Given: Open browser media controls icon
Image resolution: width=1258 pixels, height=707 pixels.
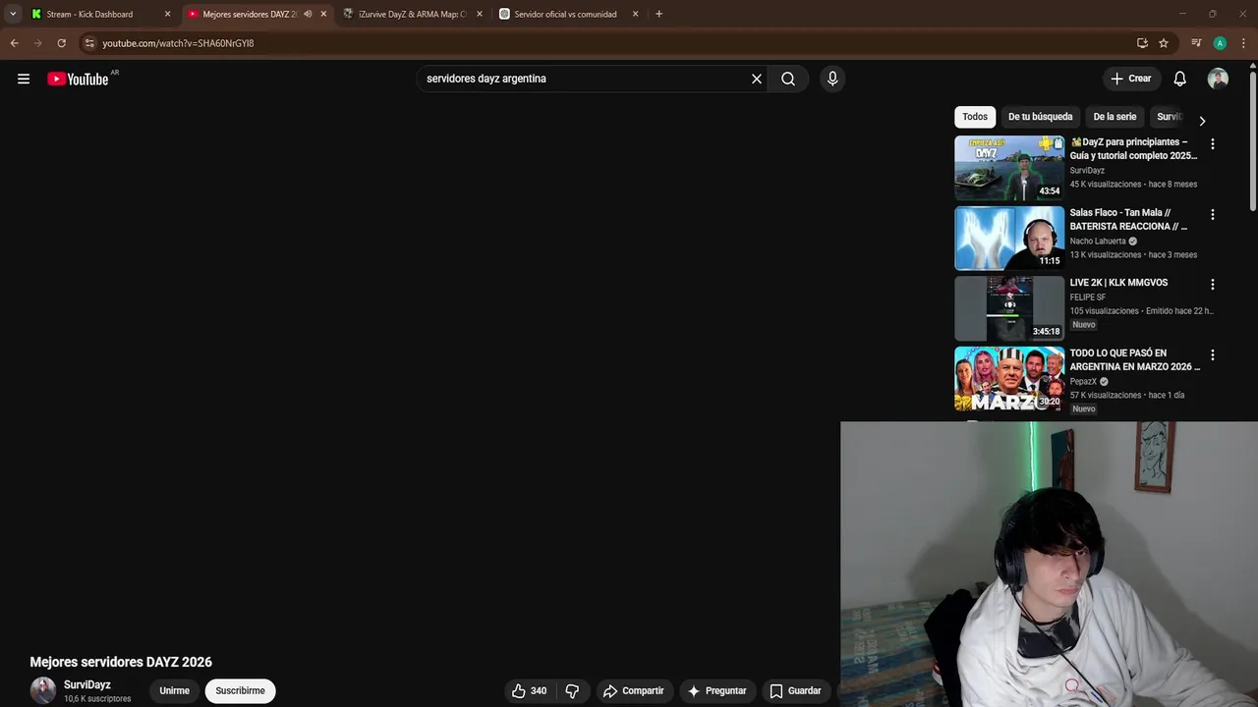Looking at the screenshot, I should [1196, 43].
